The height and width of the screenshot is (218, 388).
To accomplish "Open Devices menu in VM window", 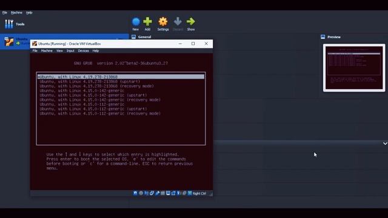I will 84,51.
